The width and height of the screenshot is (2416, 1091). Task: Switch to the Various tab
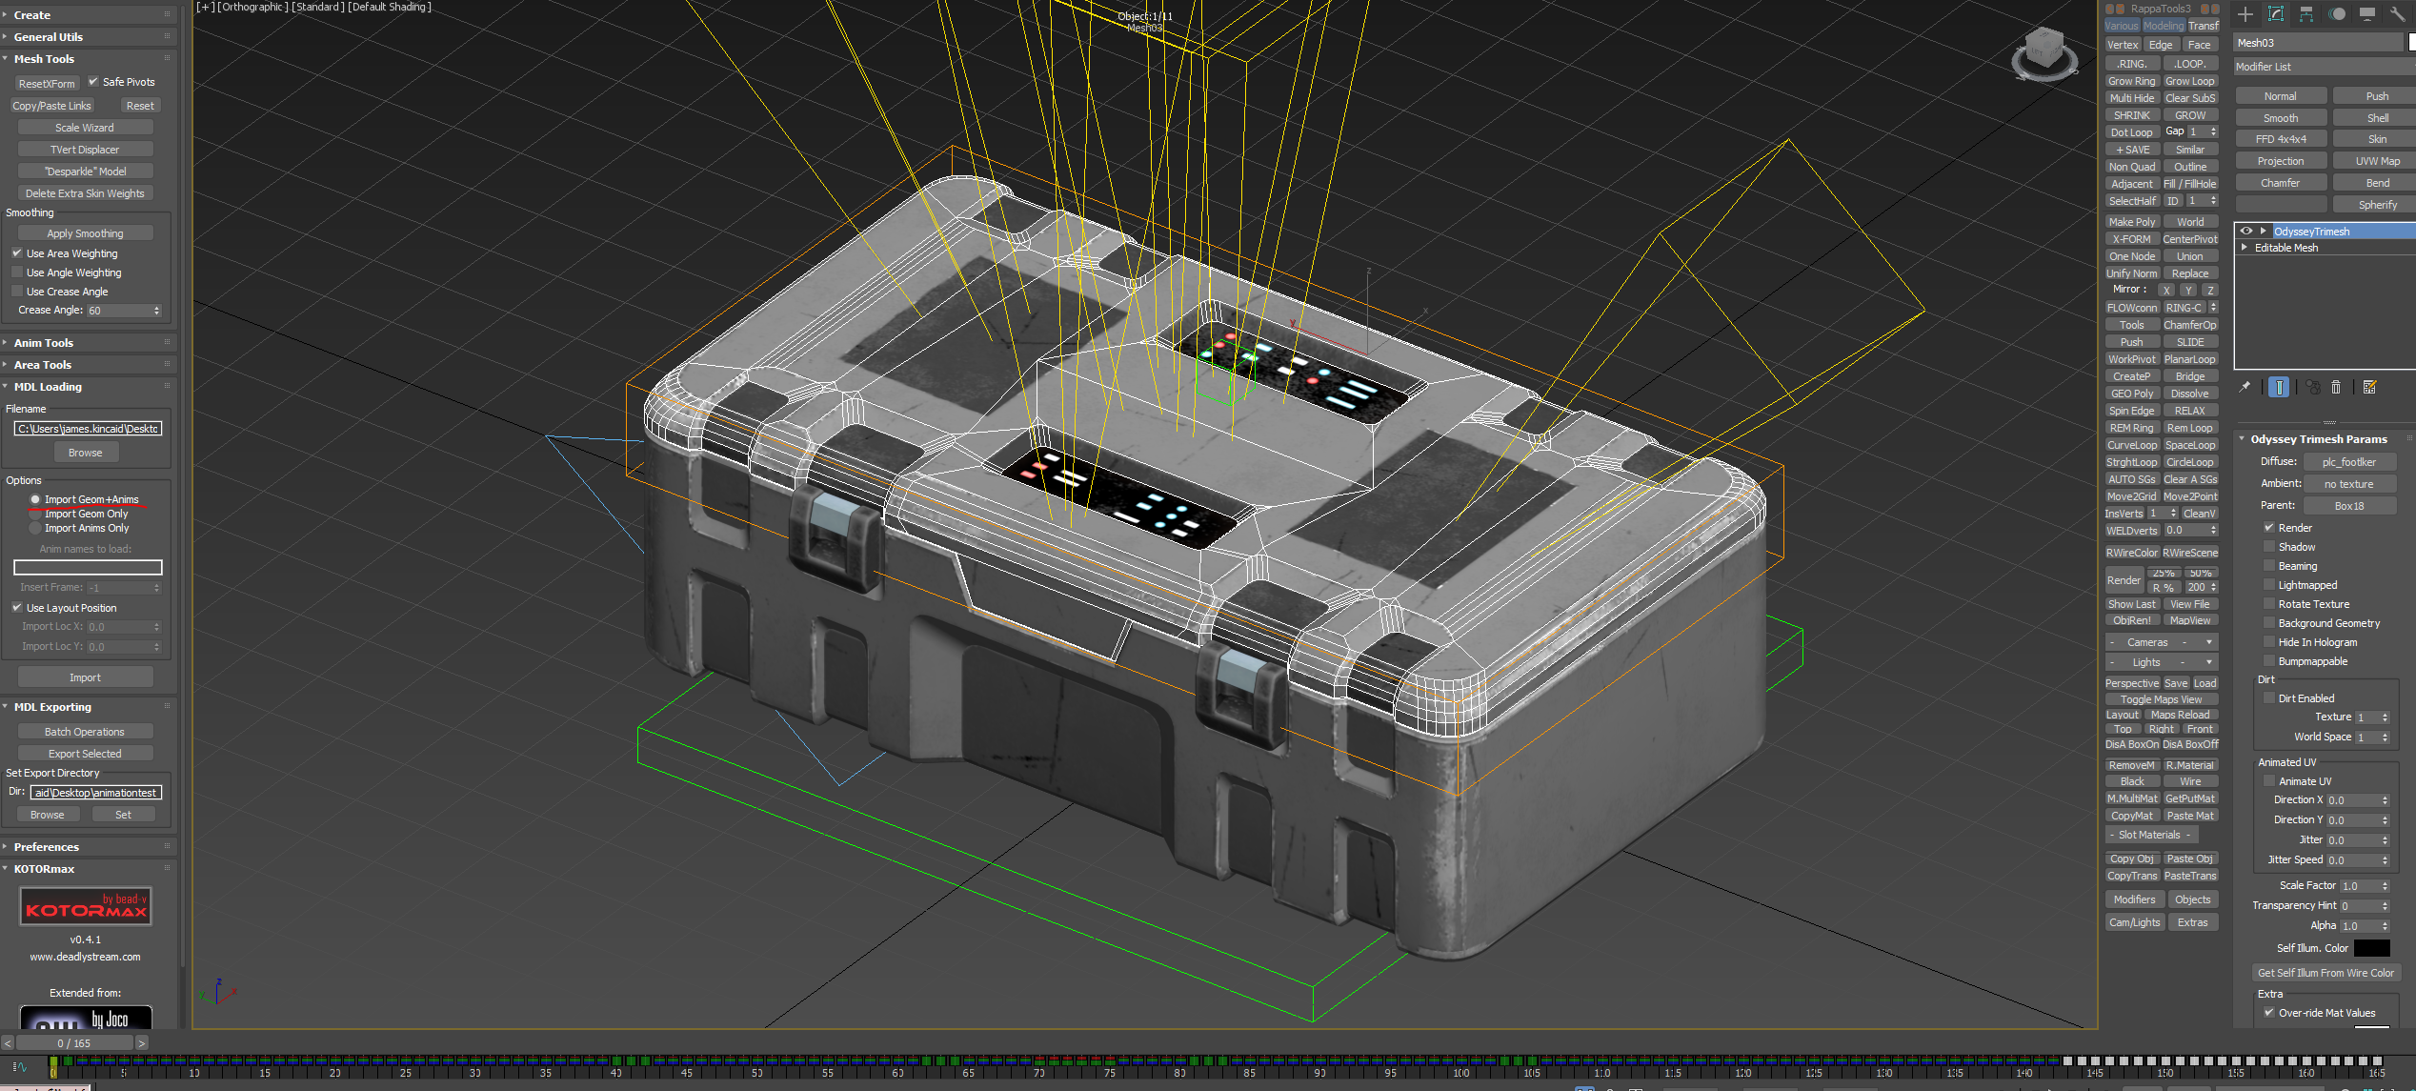2122,26
